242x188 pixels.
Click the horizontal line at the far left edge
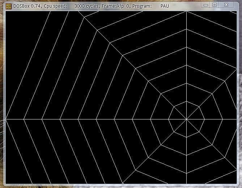coord(11,119)
